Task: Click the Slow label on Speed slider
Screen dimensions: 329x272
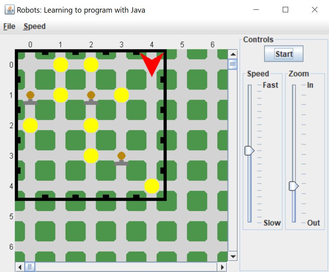Action: tap(272, 223)
